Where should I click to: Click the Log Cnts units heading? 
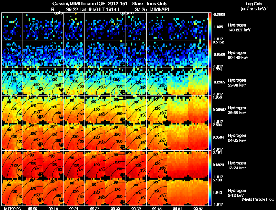tap(254, 6)
